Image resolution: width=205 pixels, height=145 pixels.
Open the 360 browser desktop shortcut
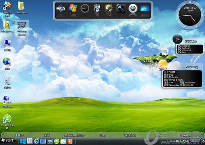coord(7,122)
